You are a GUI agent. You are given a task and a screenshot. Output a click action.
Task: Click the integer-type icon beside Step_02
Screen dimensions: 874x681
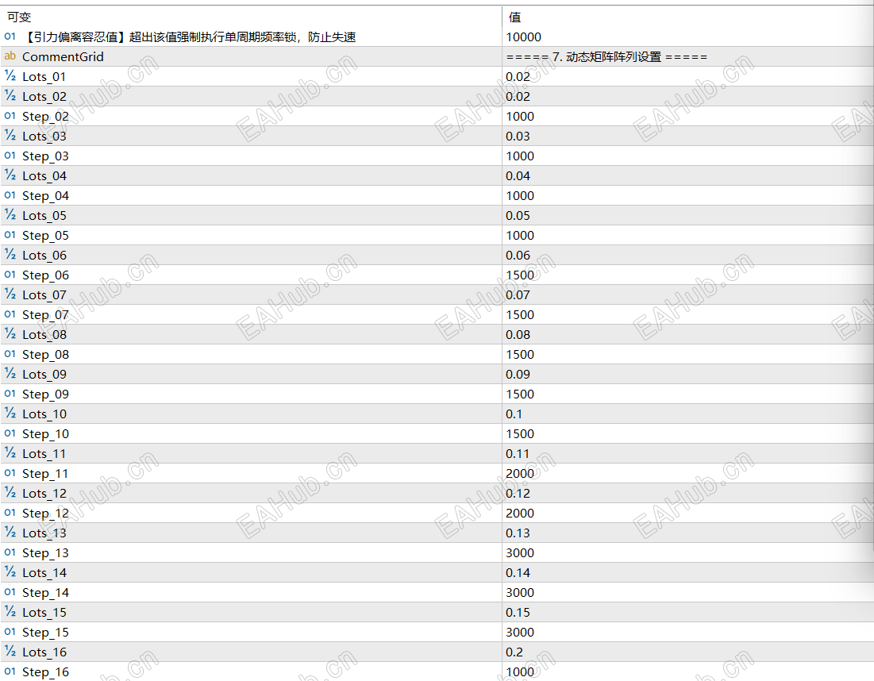click(x=10, y=116)
